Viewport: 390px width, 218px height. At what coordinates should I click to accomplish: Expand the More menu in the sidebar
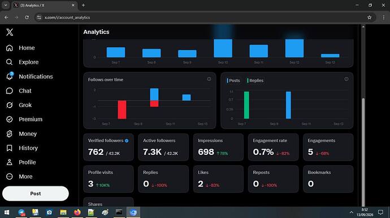coord(19,176)
